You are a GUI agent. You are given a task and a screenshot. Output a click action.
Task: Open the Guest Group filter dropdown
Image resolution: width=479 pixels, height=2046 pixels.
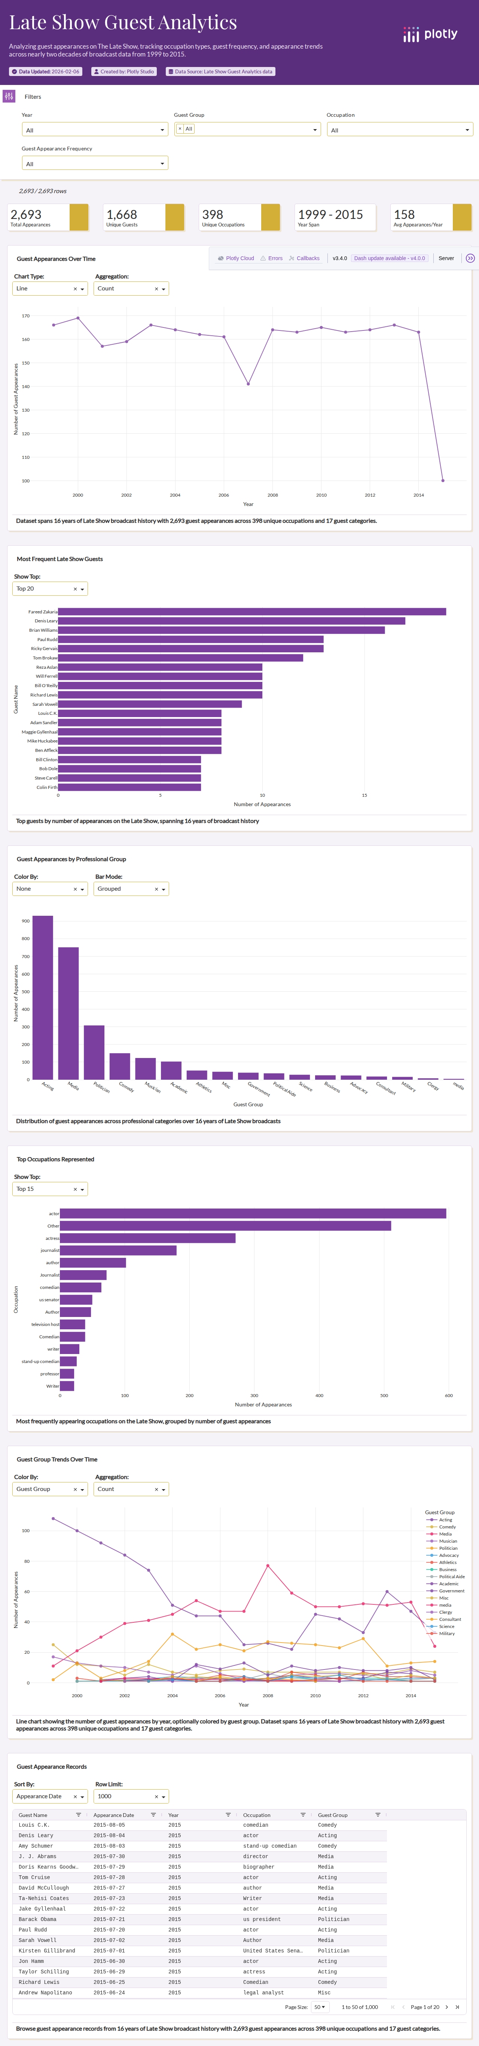pos(247,129)
